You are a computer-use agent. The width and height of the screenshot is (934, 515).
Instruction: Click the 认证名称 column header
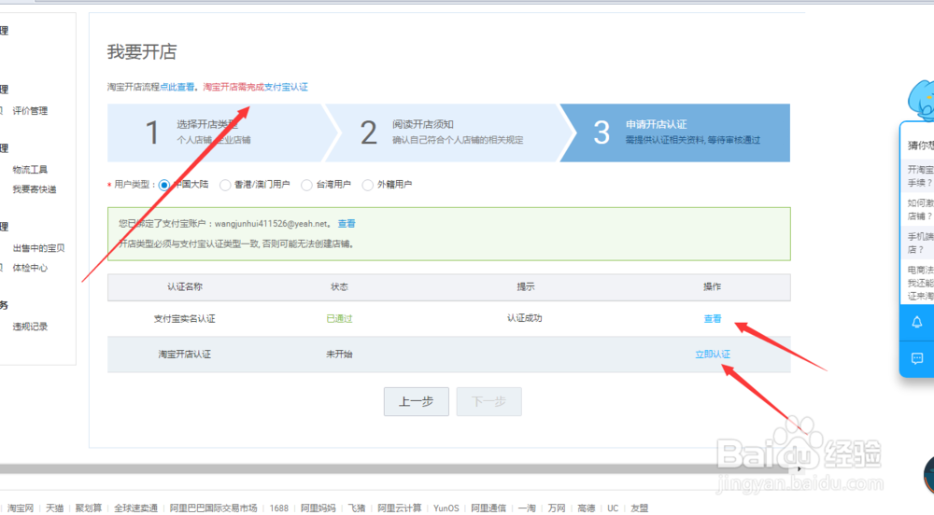coord(185,286)
